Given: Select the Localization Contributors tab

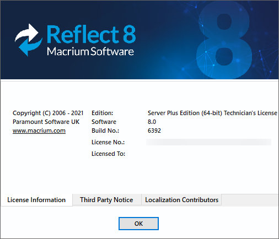Looking at the screenshot, I should coord(181,200).
